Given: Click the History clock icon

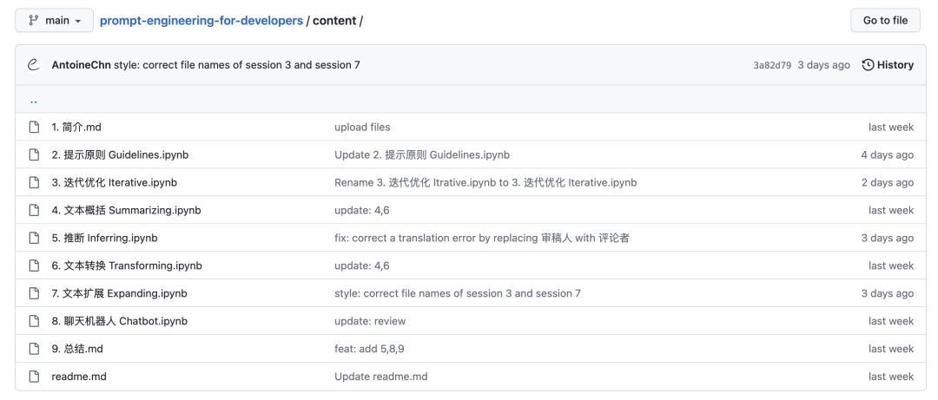Looking at the screenshot, I should click(868, 64).
